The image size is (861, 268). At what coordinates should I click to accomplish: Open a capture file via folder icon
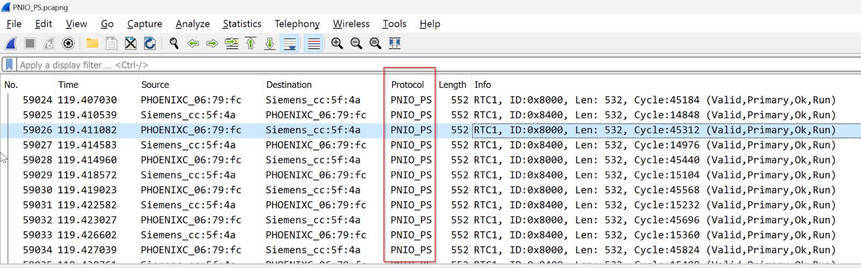(x=92, y=44)
